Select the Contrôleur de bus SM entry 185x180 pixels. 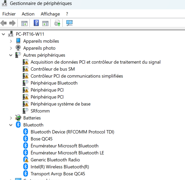click(53, 69)
